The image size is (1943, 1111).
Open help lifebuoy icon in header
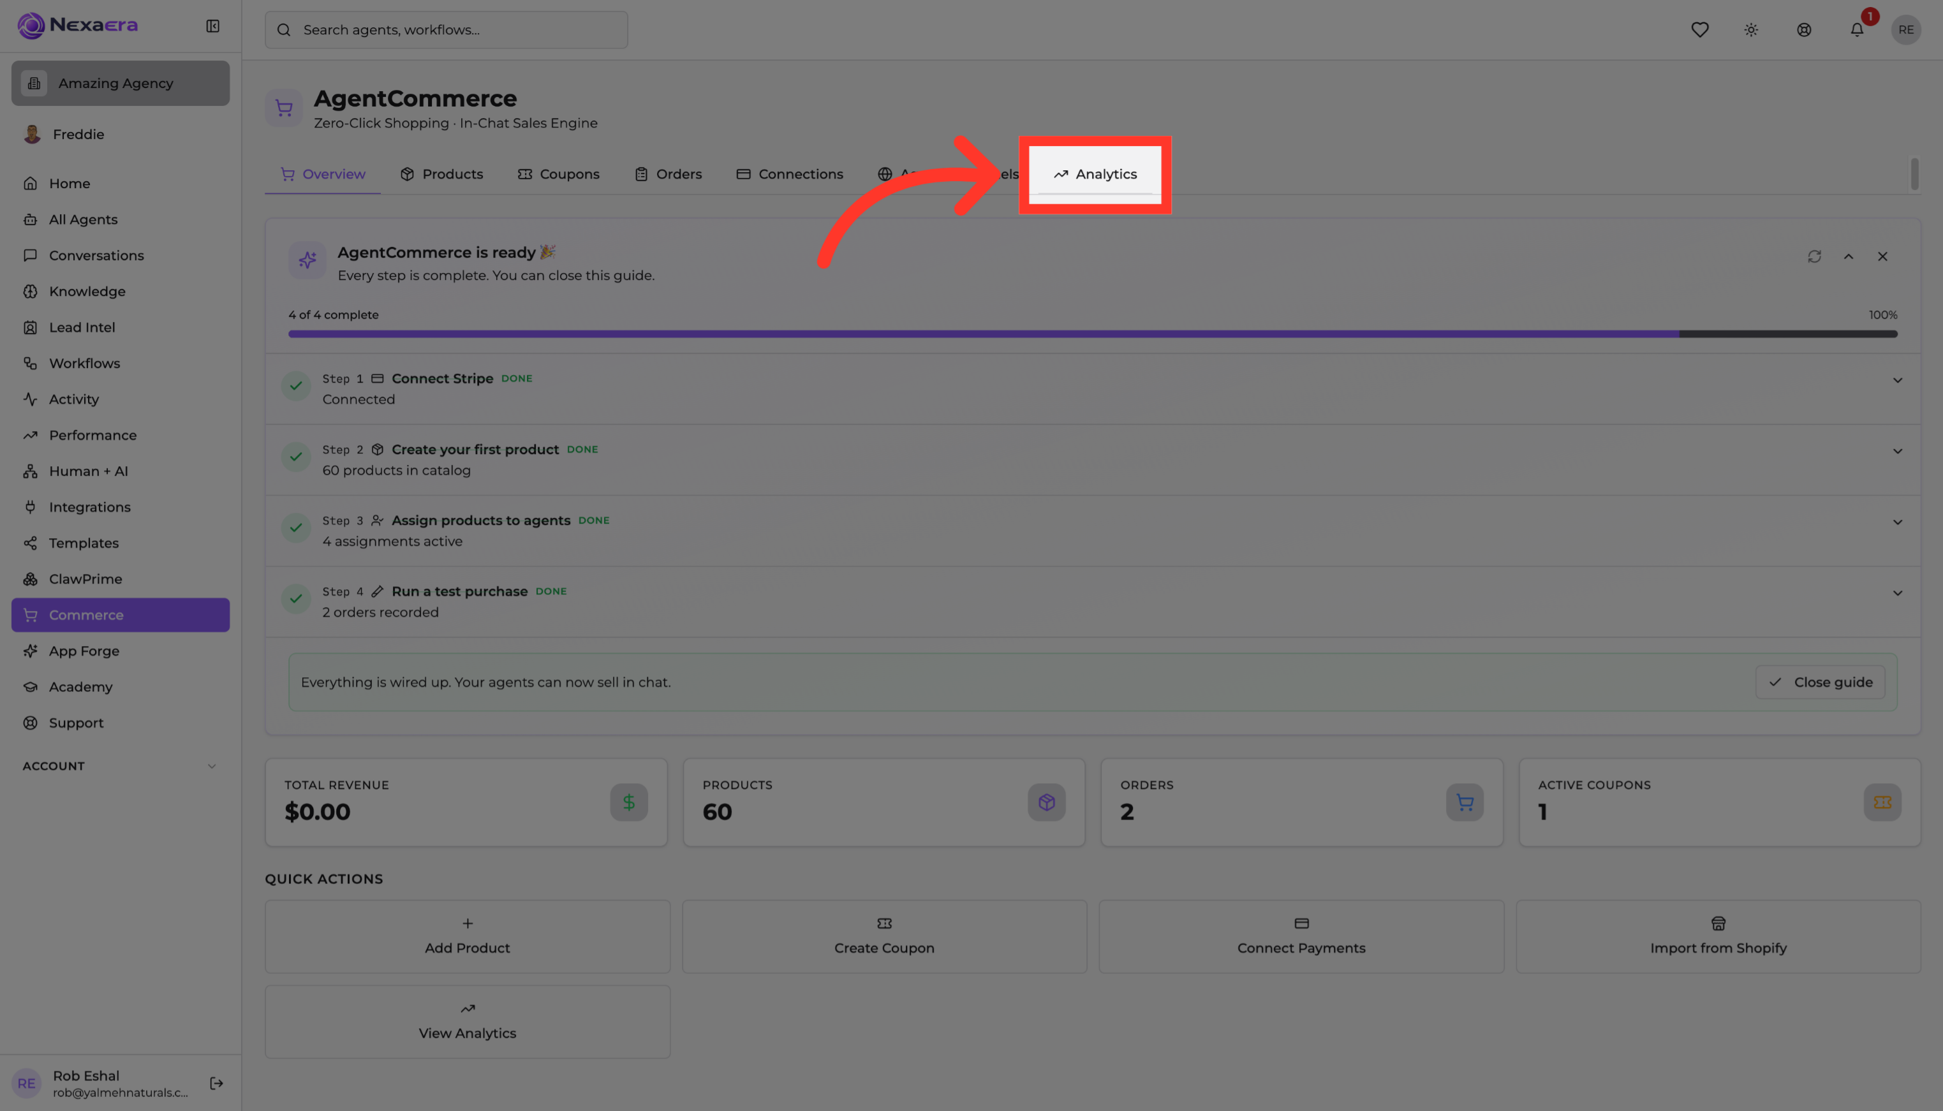point(1803,30)
